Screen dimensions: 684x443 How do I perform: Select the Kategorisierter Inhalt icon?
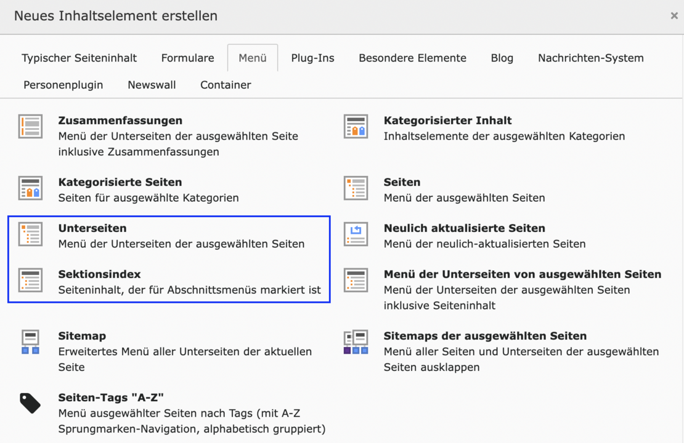coord(356,127)
